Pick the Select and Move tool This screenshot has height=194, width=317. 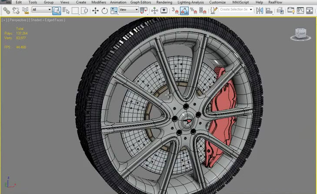pyautogui.click(x=95, y=10)
